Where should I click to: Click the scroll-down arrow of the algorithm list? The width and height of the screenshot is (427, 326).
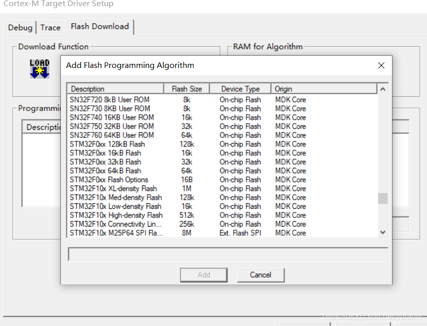tap(383, 232)
